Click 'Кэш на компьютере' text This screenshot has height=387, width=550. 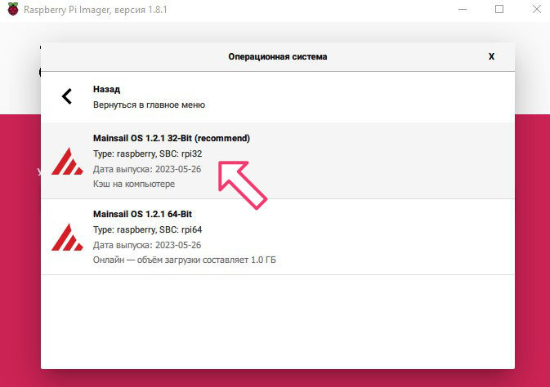134,184
